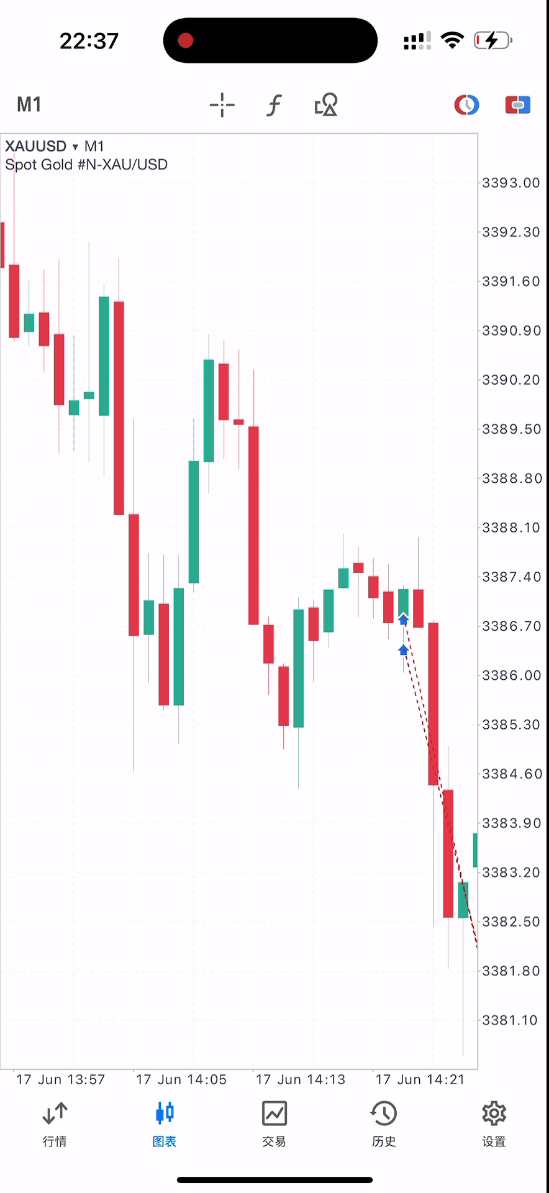Tap the 17 Jun 14:13 time label
The height and width of the screenshot is (1193, 549).
[301, 1079]
